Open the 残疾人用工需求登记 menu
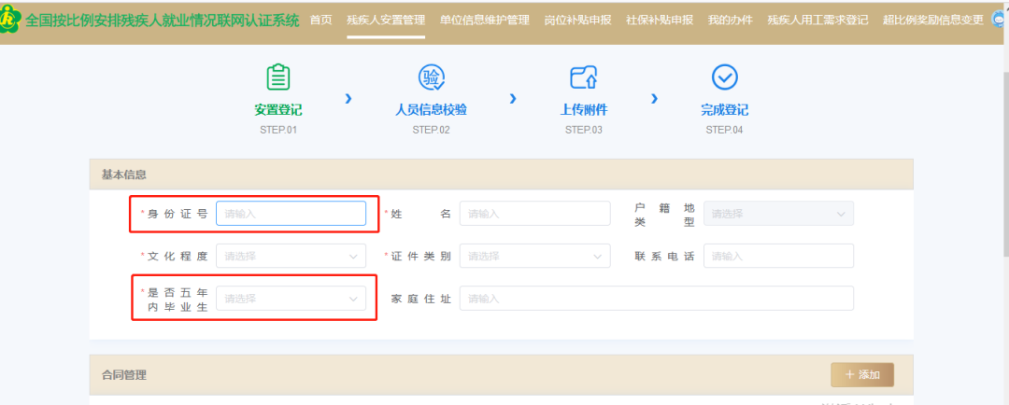The image size is (1009, 405). (x=817, y=20)
